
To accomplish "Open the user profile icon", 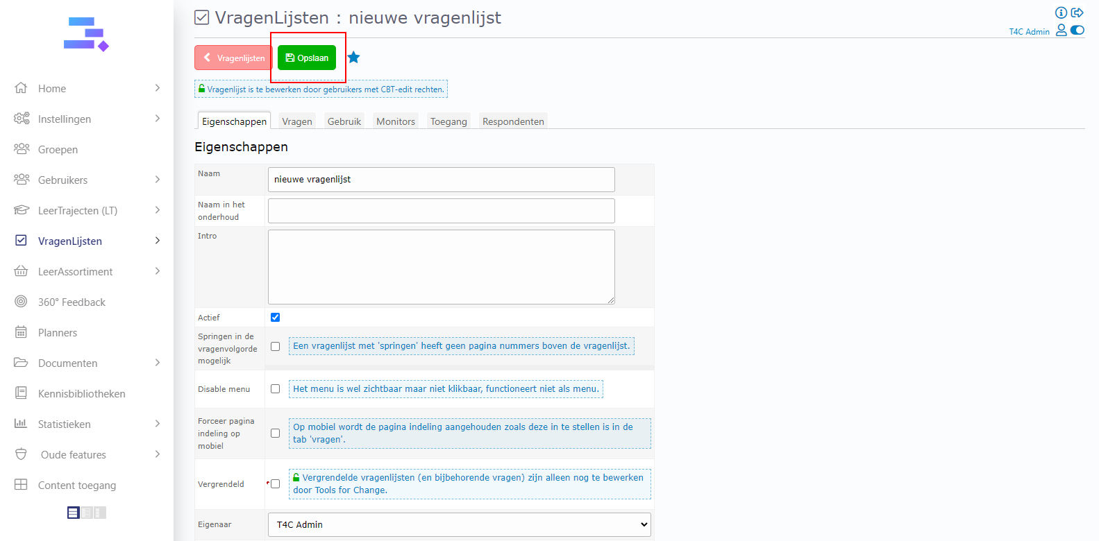I will [1061, 30].
